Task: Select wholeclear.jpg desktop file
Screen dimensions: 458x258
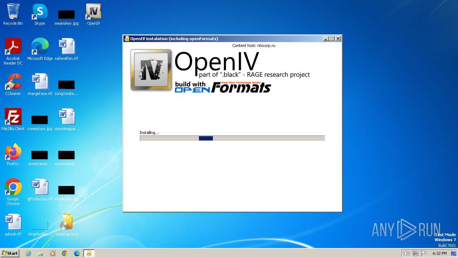Action: click(67, 193)
